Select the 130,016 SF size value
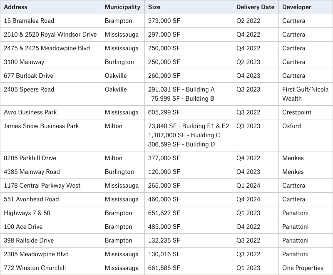Screen dimensions: 333x275 [164, 254]
